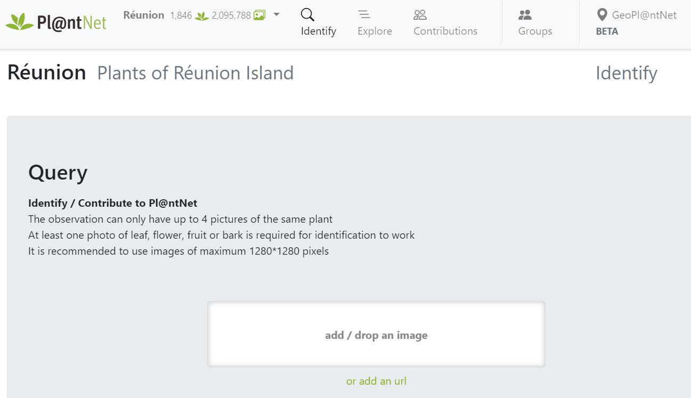The height and width of the screenshot is (398, 691).
Task: Click the green species leaf icon beside 1,846
Action: (202, 16)
